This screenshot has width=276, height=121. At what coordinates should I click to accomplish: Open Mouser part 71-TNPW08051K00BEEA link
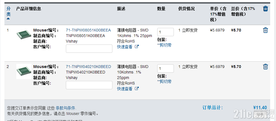pyautogui.click(x=88, y=30)
